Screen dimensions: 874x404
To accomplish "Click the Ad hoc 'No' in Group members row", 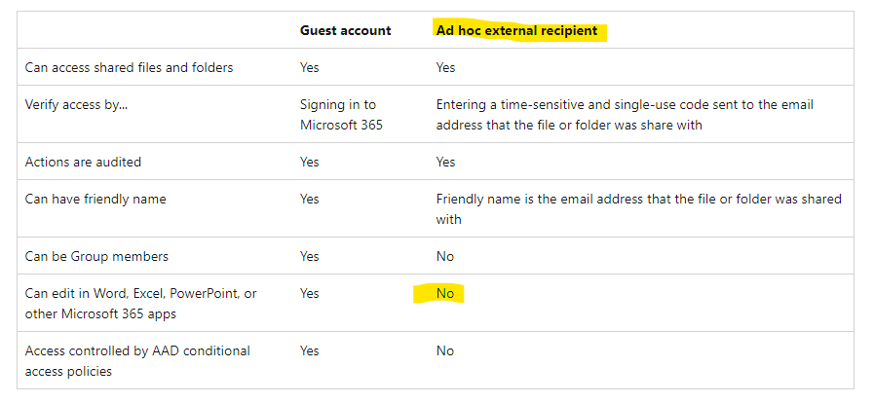I will pos(444,256).
